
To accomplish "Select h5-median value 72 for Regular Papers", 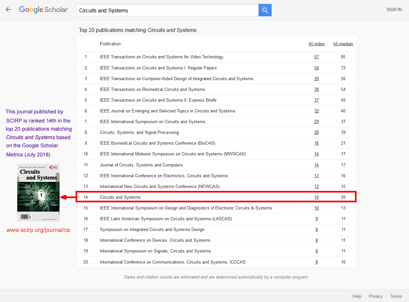I will pos(343,68).
